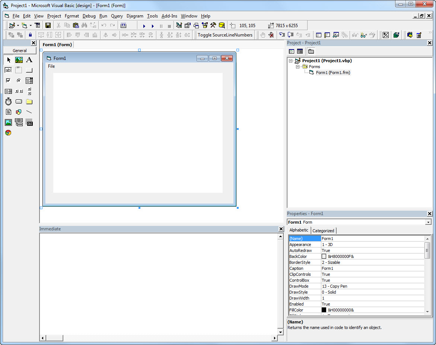Click the BackColor swatch in Properties

tap(324, 256)
